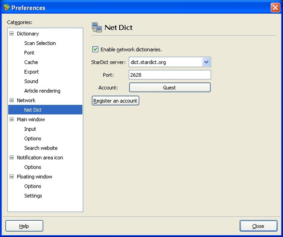Select Floating window tree item

pos(34,177)
